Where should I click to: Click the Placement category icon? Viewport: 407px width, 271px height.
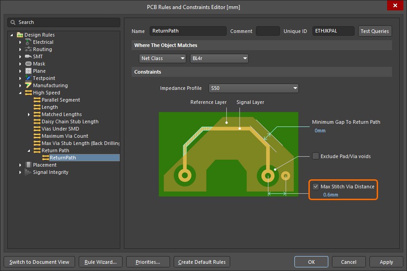coord(28,165)
